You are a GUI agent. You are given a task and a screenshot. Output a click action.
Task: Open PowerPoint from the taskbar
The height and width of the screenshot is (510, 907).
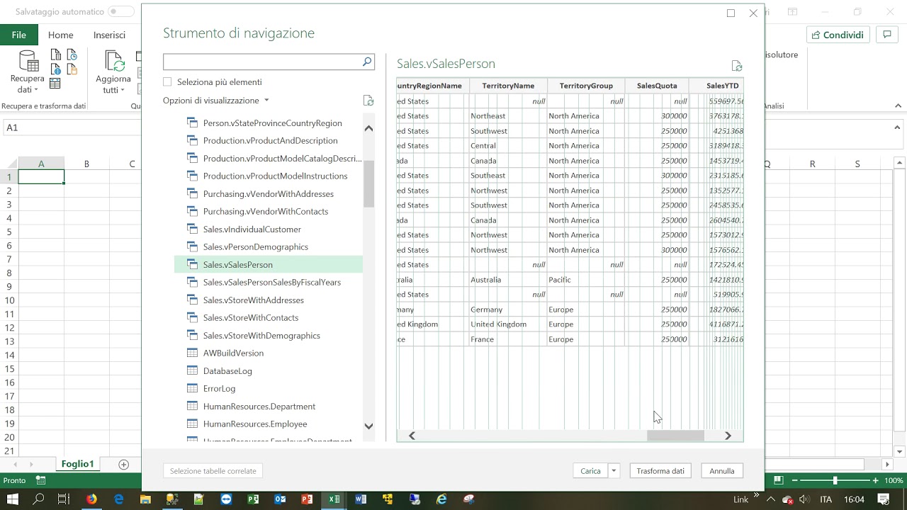(307, 499)
